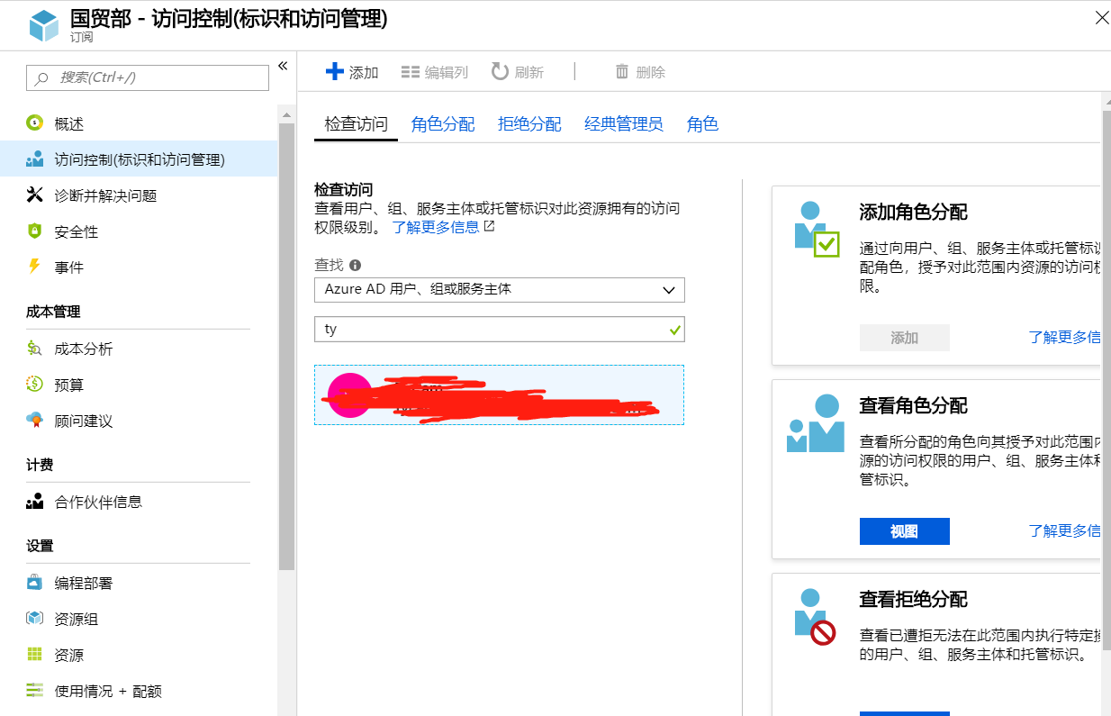The width and height of the screenshot is (1111, 716).
Task: Click the 编程部署 icon
Action: click(x=35, y=583)
